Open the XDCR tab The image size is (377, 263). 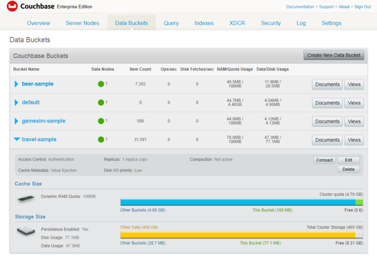click(x=237, y=23)
